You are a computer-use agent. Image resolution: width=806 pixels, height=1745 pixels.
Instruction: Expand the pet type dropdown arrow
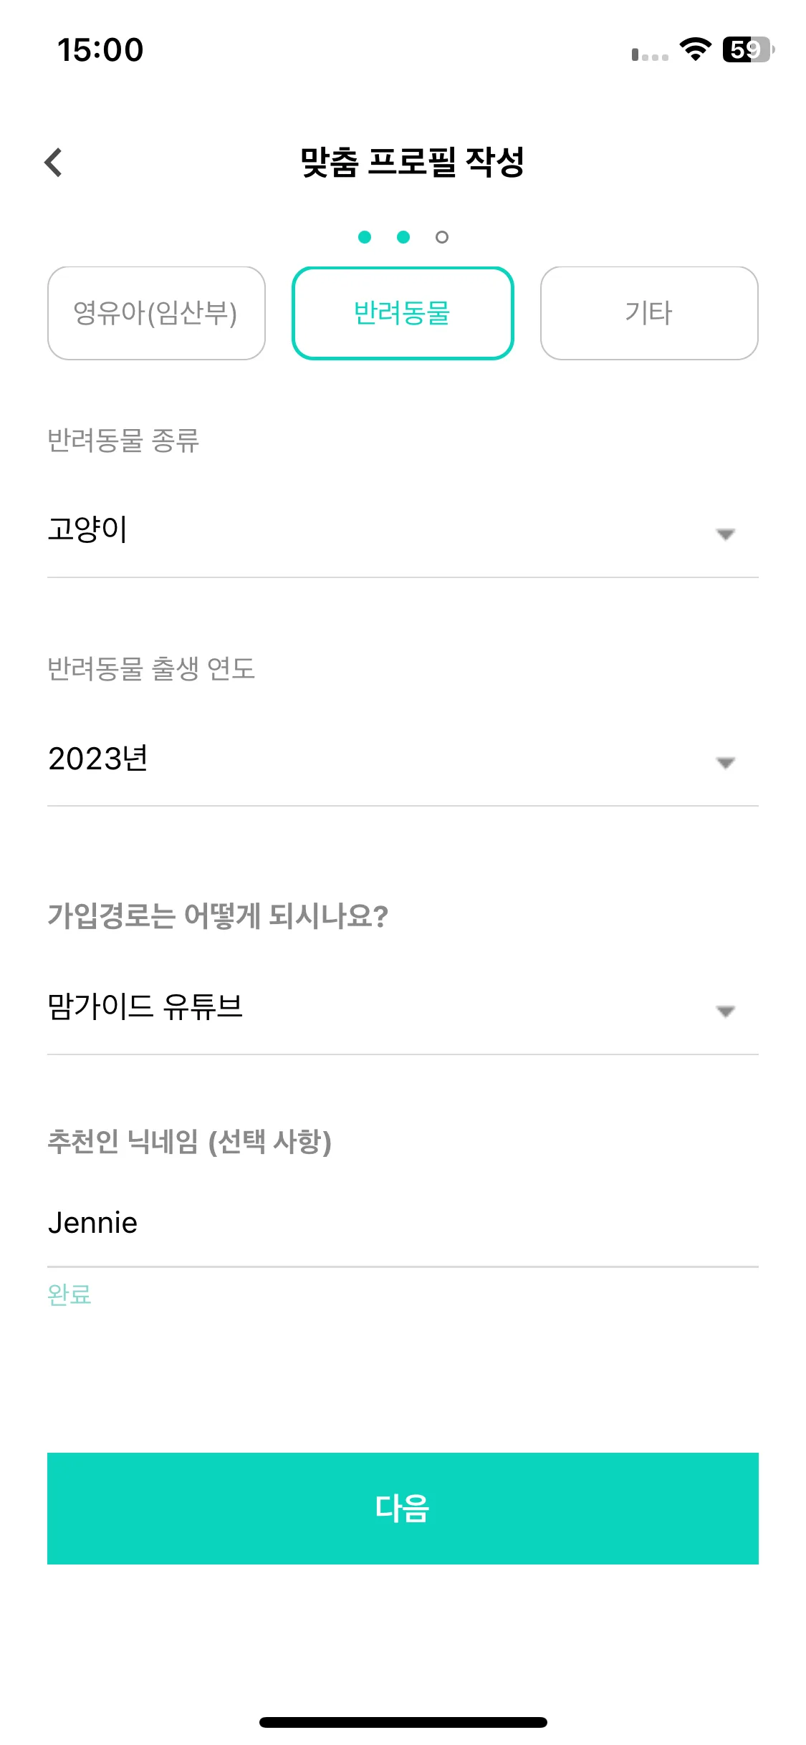click(x=726, y=534)
